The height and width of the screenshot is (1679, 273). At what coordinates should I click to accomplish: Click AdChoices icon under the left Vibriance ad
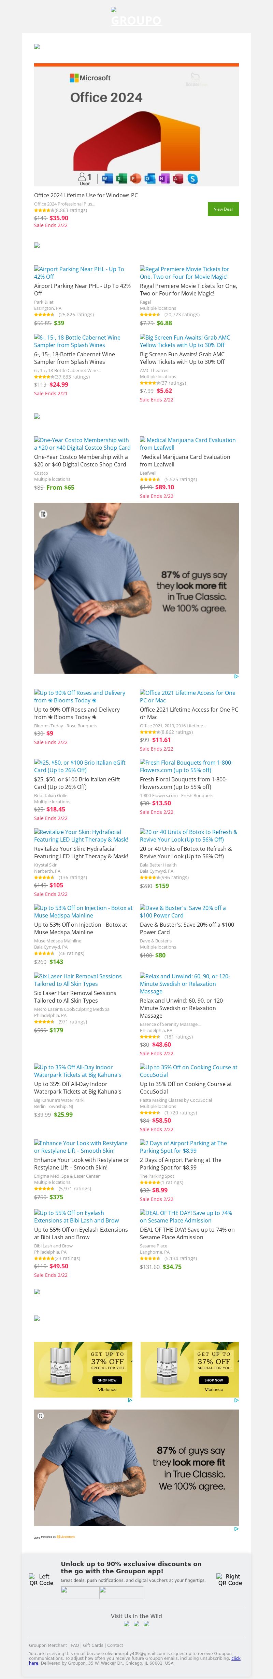coord(130,1400)
